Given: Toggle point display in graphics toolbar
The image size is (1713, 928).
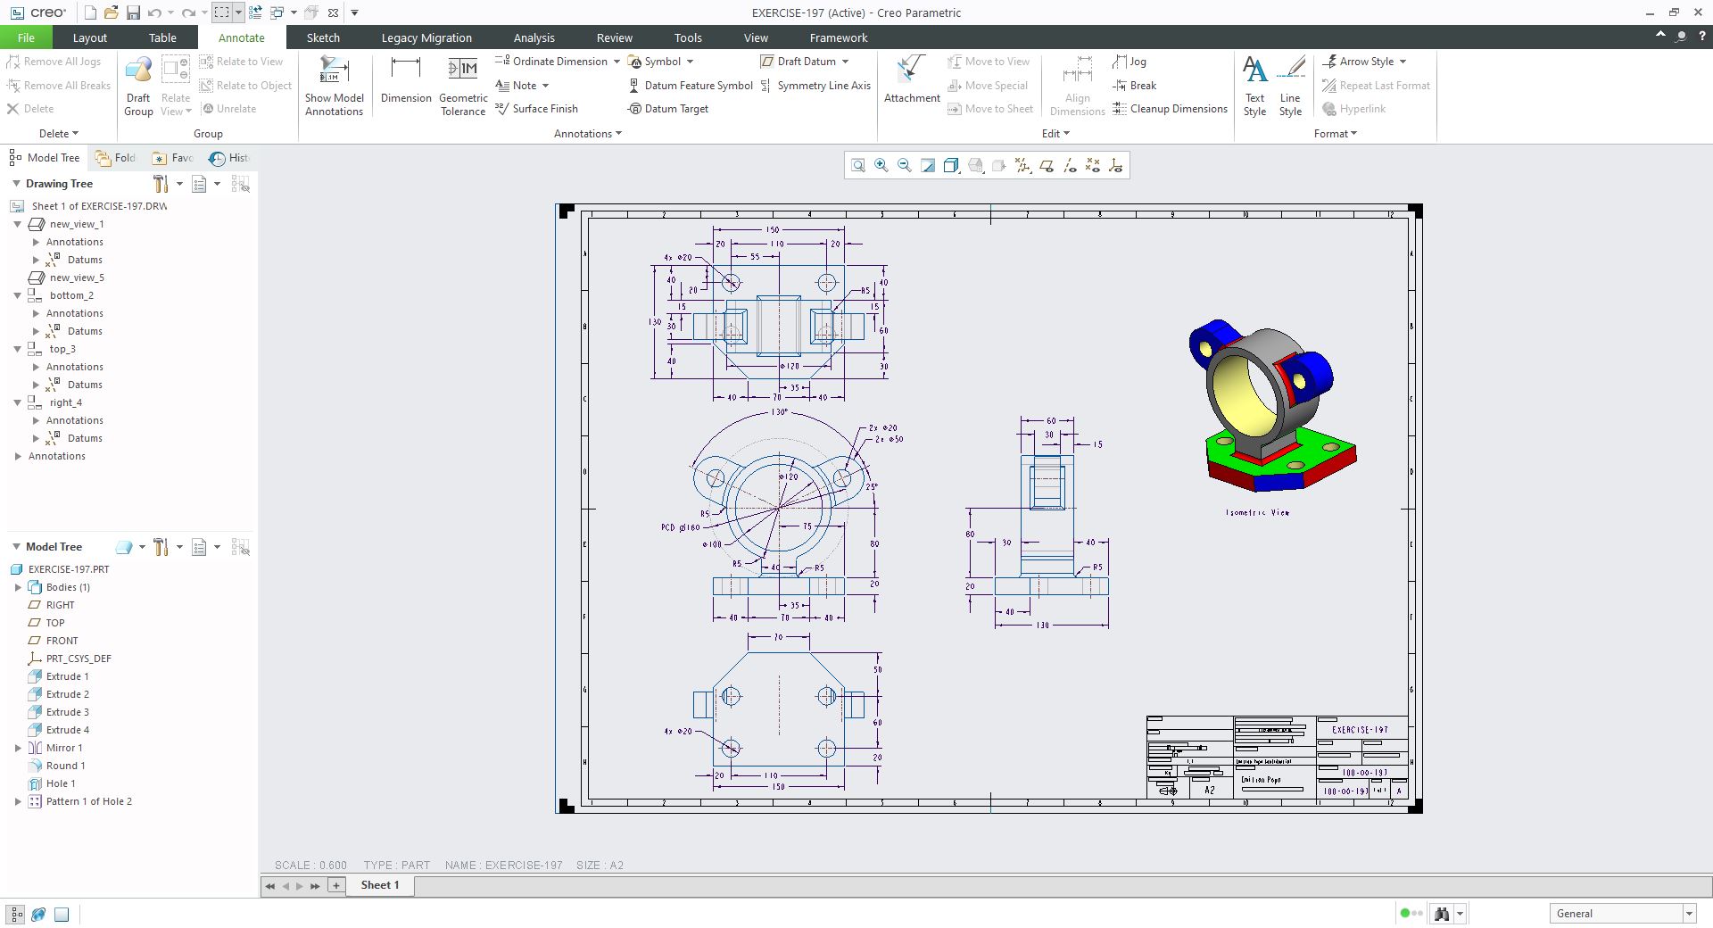Looking at the screenshot, I should (x=1093, y=166).
